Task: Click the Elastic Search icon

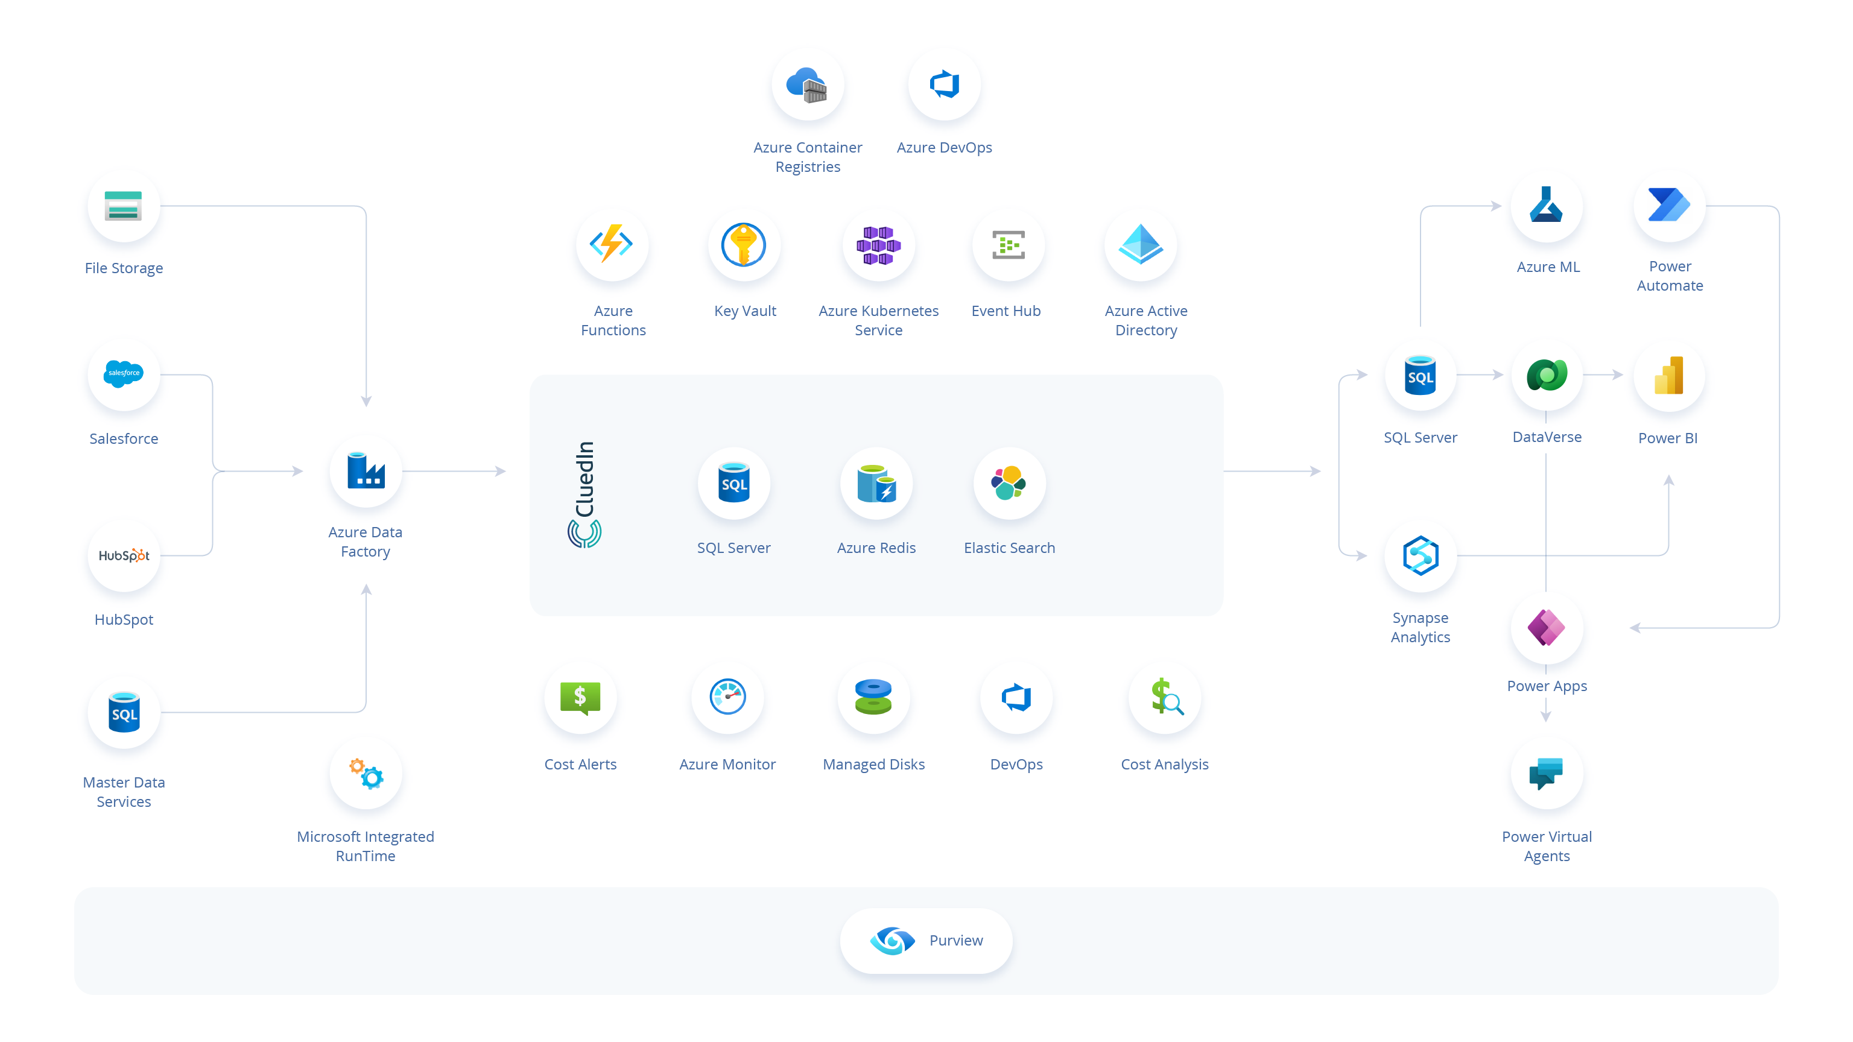Action: (x=1009, y=483)
